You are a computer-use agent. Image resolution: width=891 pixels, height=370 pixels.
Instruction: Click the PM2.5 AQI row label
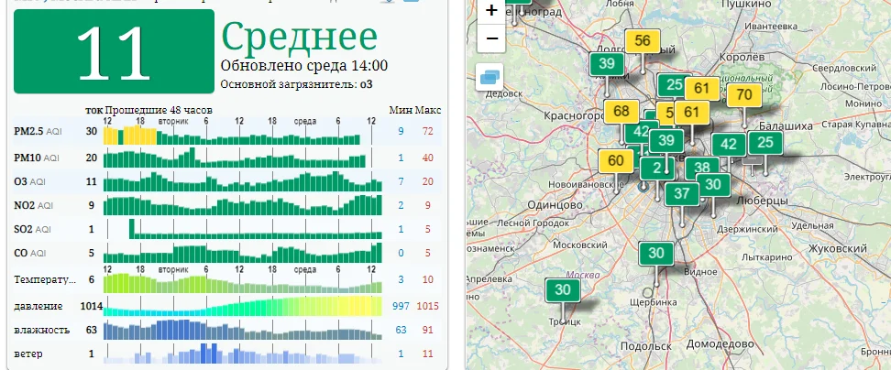tap(38, 132)
